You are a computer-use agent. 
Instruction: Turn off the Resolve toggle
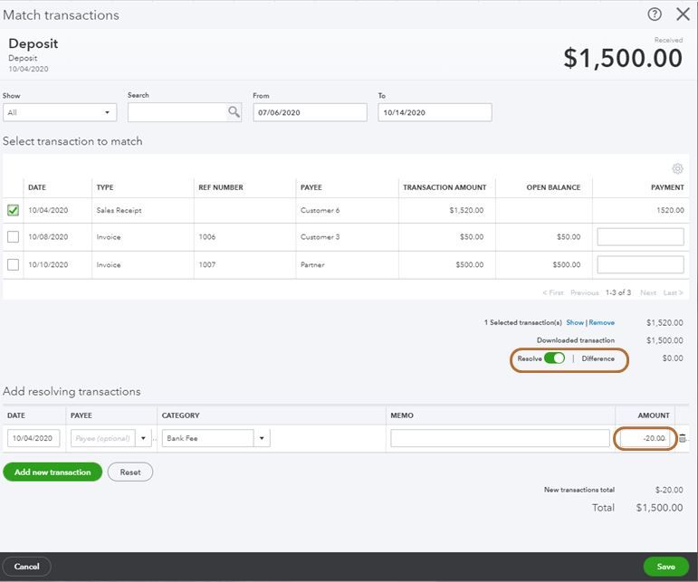tap(554, 358)
